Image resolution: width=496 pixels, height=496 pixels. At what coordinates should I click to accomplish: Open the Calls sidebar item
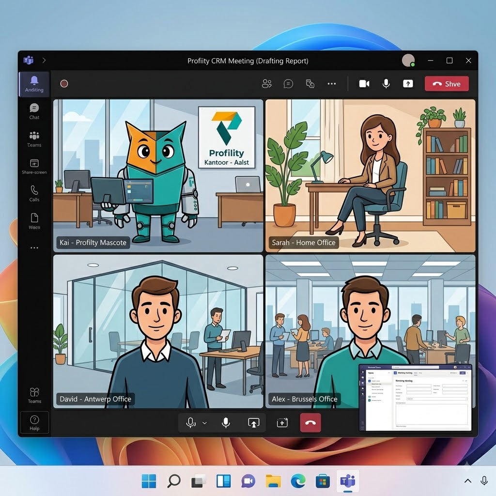pyautogui.click(x=34, y=194)
